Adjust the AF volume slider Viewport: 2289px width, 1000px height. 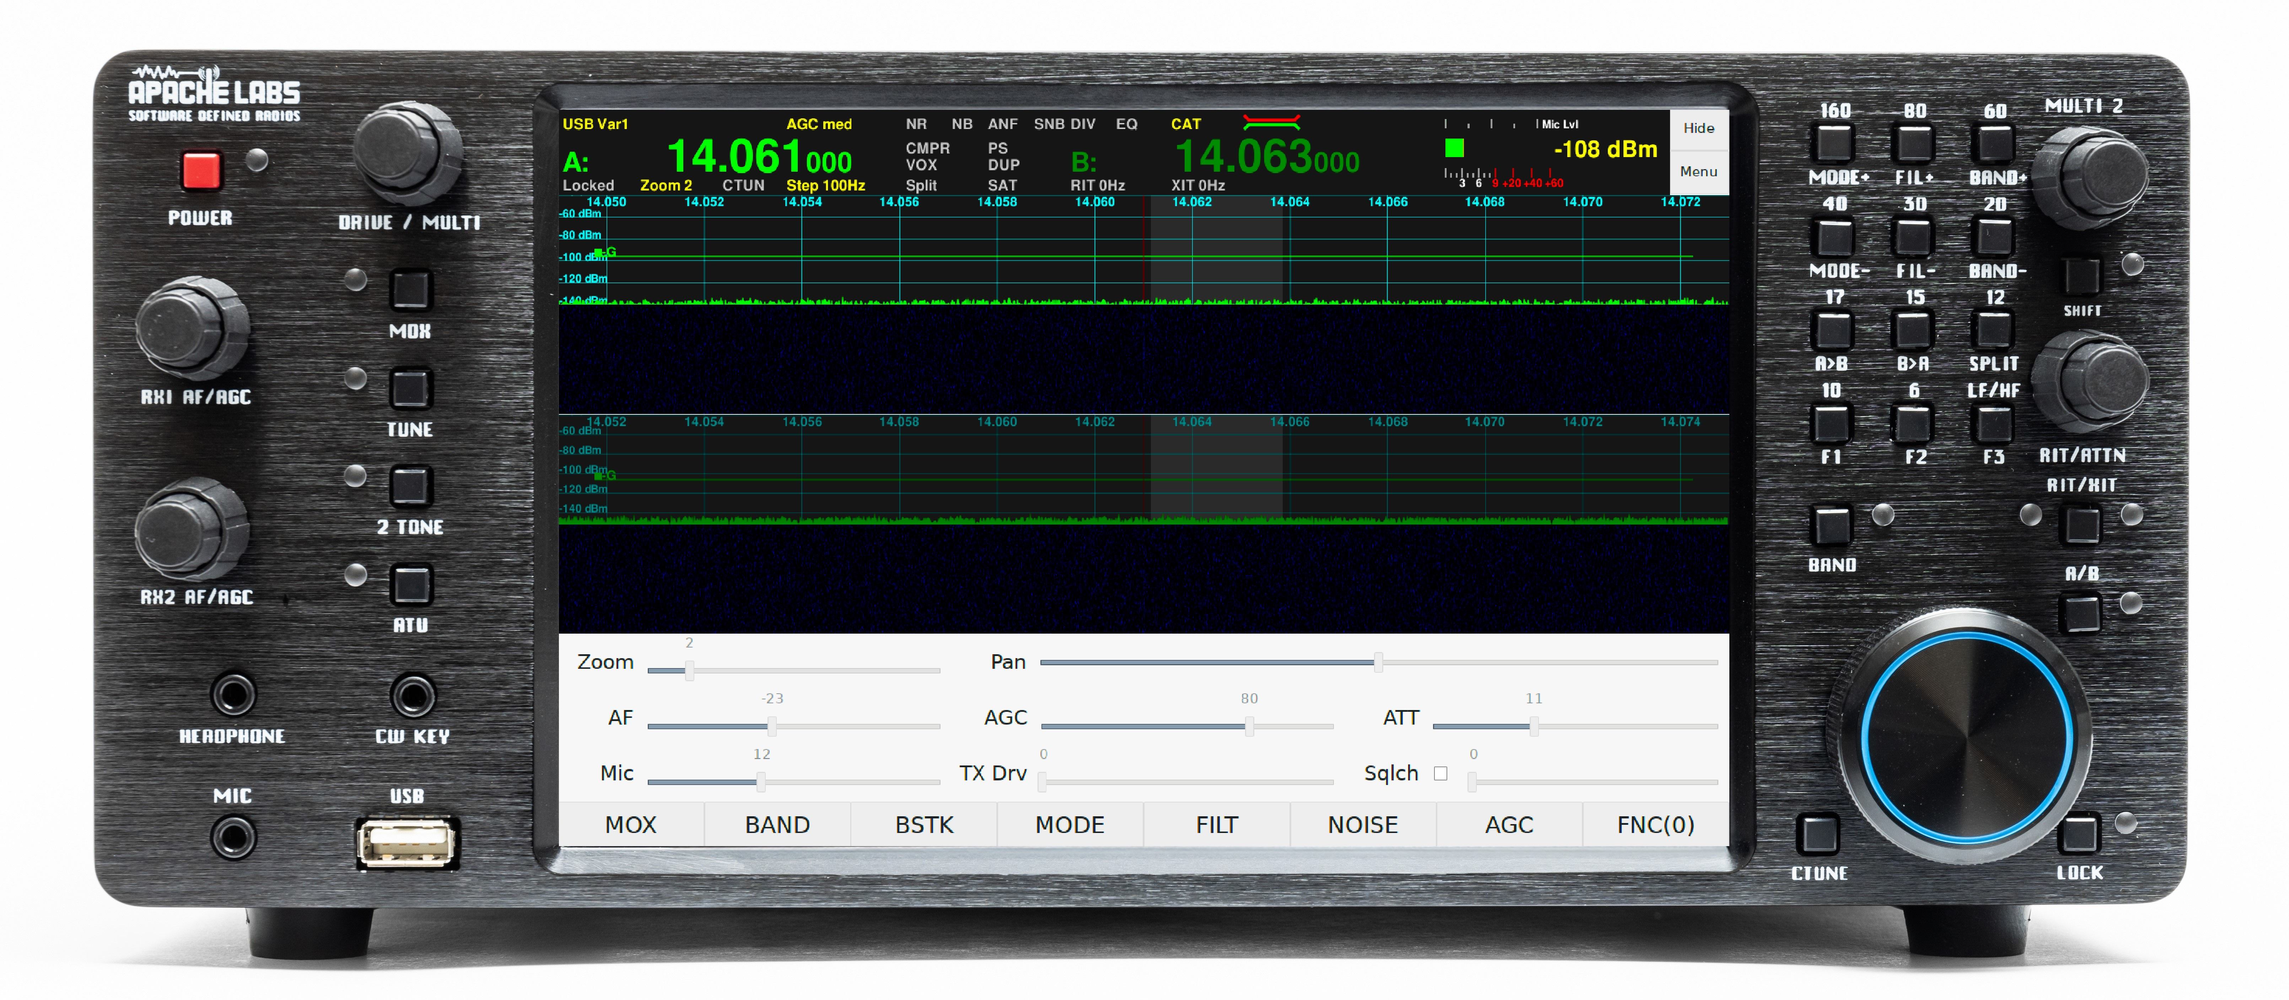point(771,726)
